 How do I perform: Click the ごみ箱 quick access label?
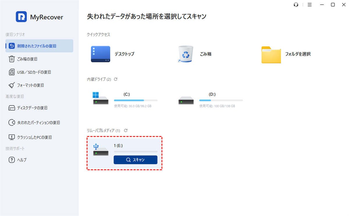(206, 54)
